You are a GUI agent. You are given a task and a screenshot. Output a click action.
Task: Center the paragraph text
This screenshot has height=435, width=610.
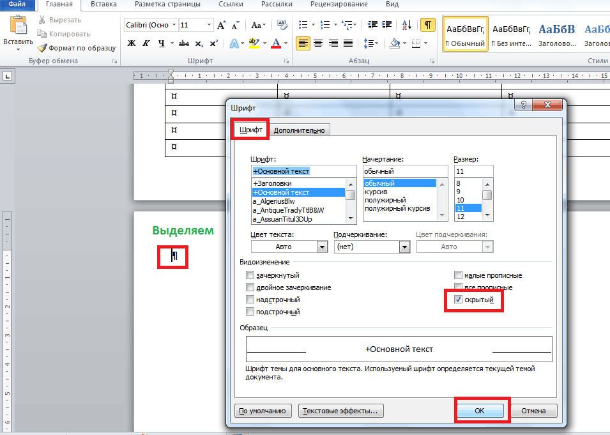point(318,43)
